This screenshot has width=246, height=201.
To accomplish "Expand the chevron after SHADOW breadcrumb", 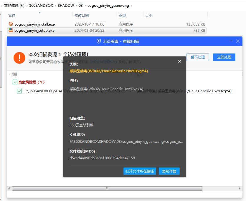I will pyautogui.click(x=76, y=6).
